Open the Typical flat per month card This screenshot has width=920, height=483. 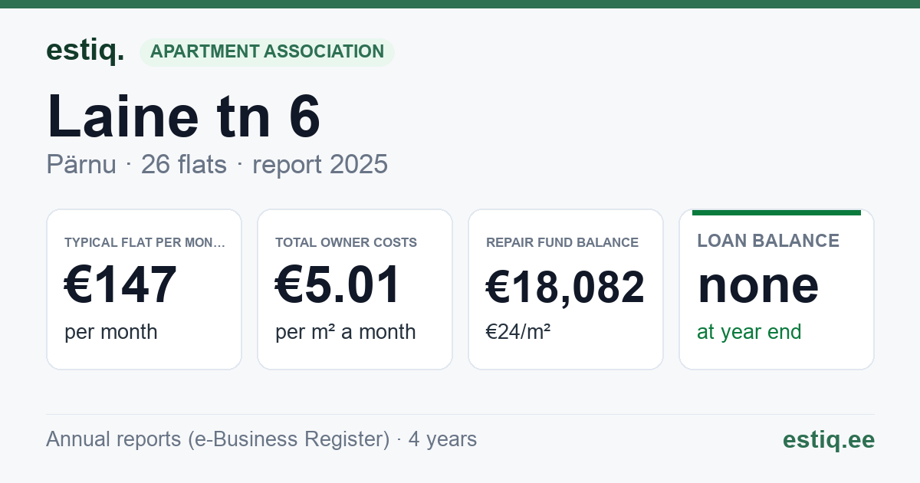tap(144, 289)
